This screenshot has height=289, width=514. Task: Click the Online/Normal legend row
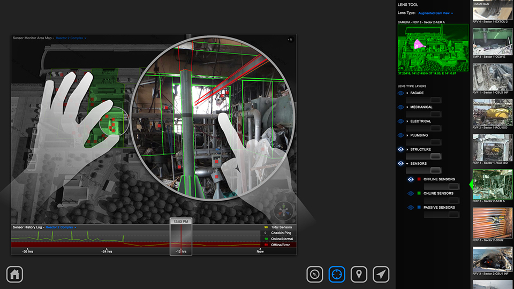tap(278, 239)
